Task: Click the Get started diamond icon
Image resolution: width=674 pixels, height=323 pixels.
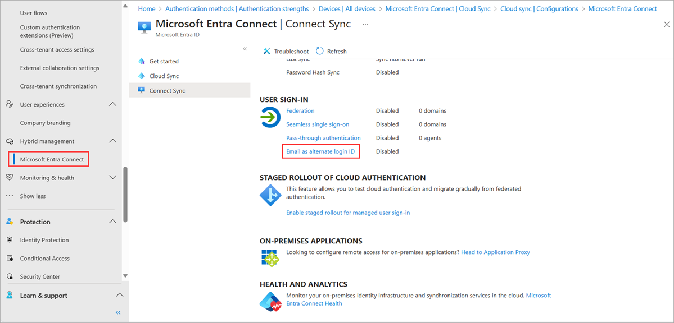Action: pos(142,61)
